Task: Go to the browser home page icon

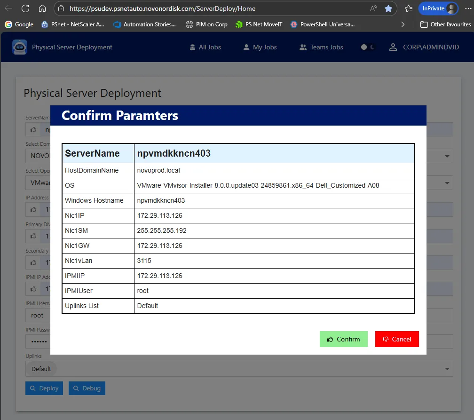Action: pyautogui.click(x=42, y=8)
